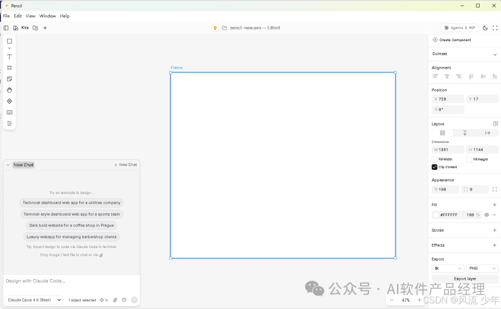Select the Frame tool
The image size is (501, 309).
(x=10, y=68)
